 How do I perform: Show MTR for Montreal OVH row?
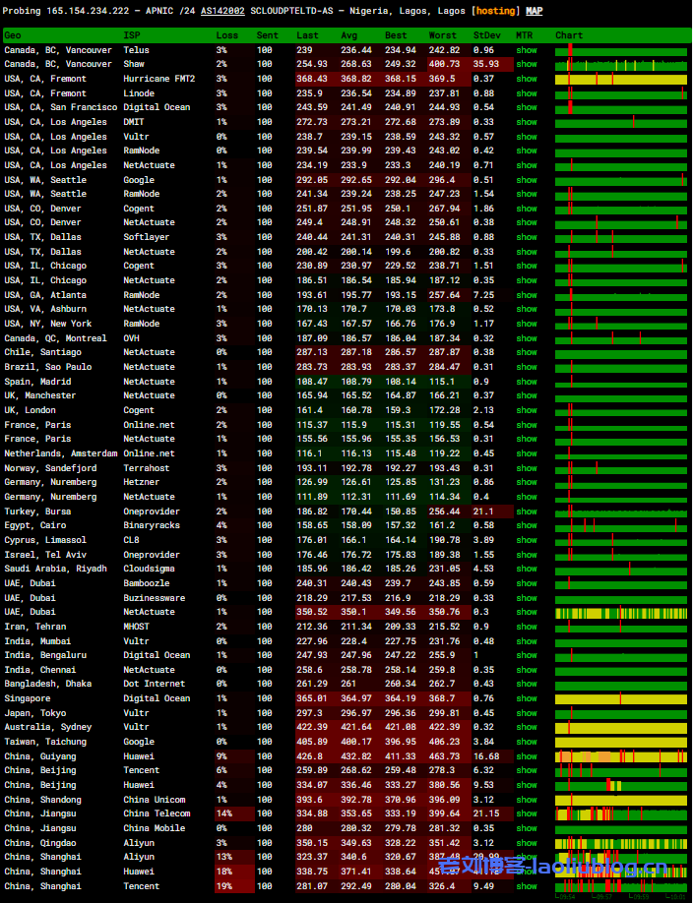pos(527,338)
